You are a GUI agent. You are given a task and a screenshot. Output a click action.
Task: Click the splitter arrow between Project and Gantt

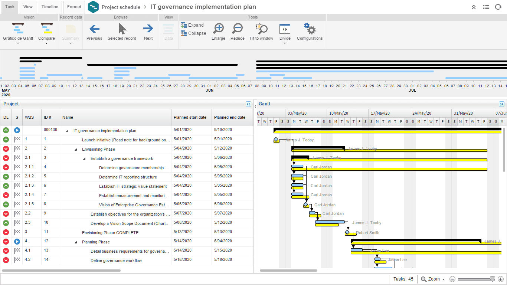click(255, 107)
